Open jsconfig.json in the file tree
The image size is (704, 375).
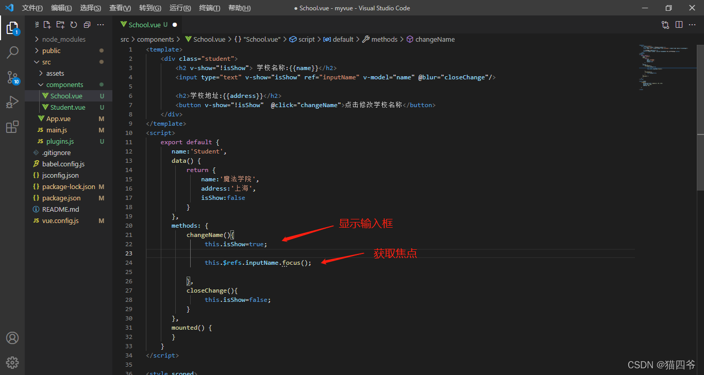(x=69, y=175)
